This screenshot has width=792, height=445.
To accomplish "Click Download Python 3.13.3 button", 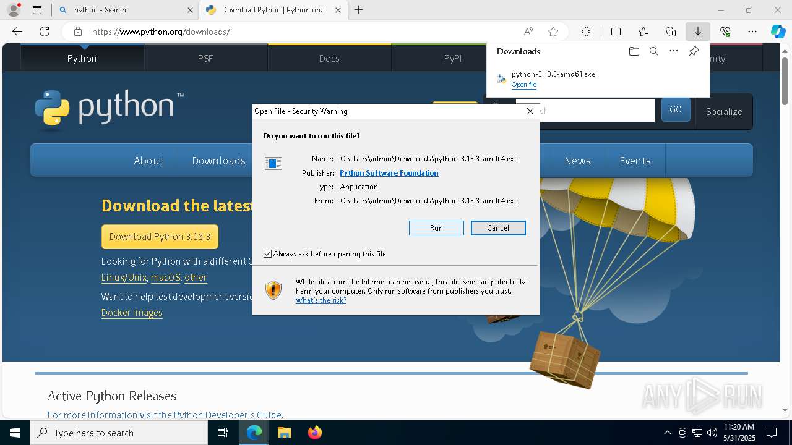I will pyautogui.click(x=160, y=237).
